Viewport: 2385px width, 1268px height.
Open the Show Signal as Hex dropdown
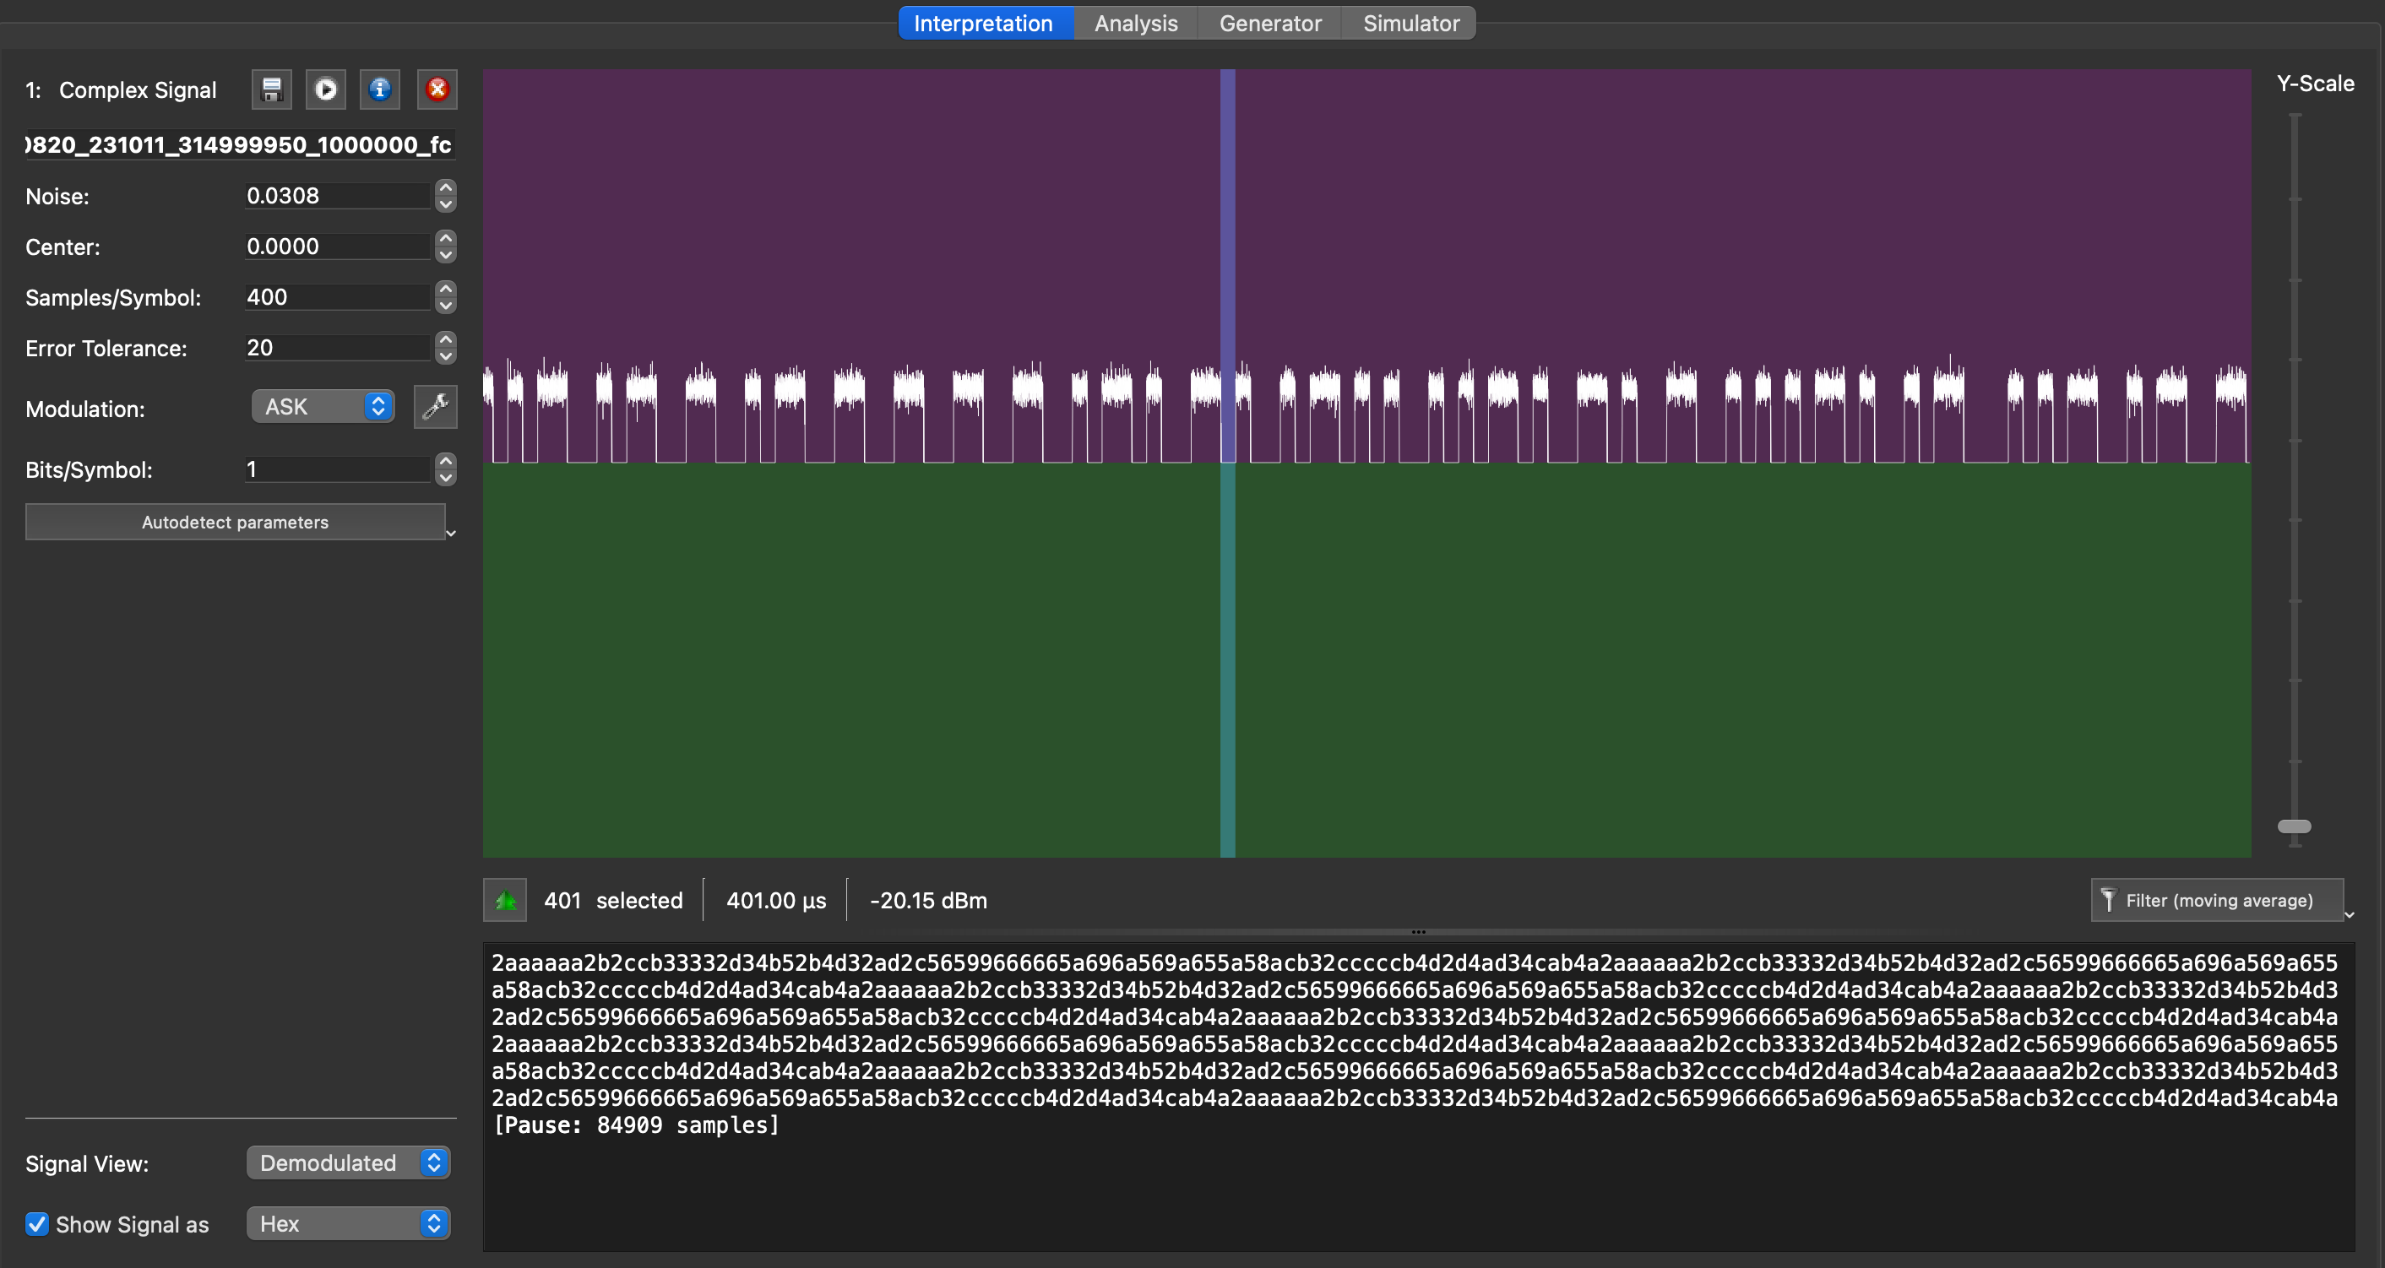pyautogui.click(x=348, y=1224)
